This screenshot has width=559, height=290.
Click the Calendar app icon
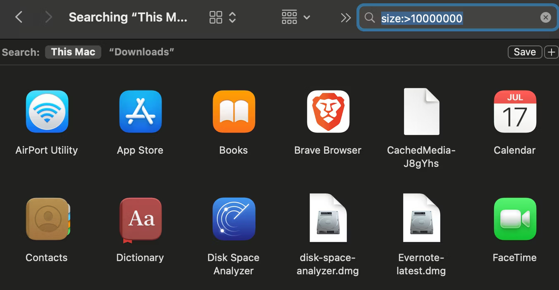[x=515, y=112]
